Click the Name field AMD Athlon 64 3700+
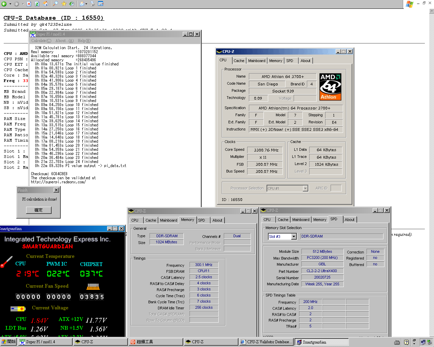 coord(282,77)
